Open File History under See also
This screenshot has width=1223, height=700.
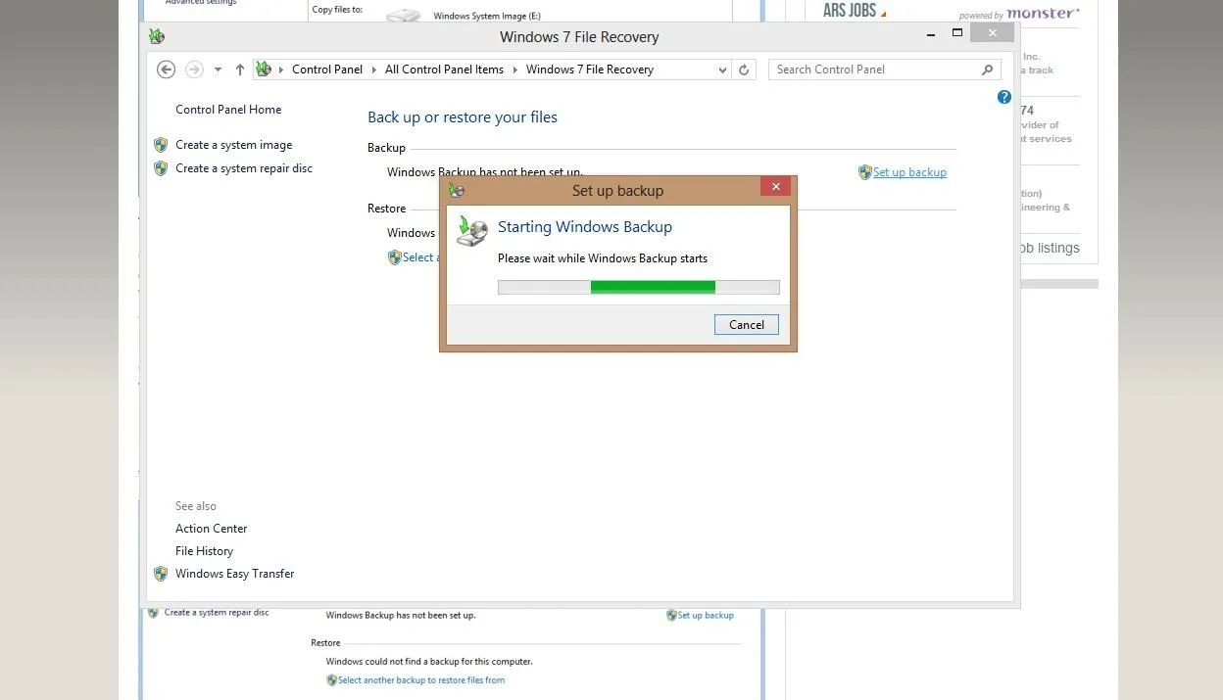click(204, 551)
